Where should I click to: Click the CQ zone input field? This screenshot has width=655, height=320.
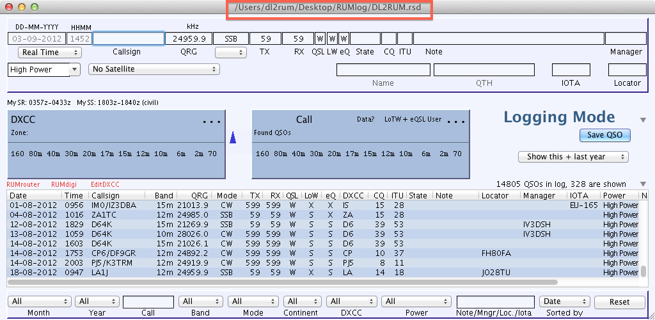coord(389,38)
